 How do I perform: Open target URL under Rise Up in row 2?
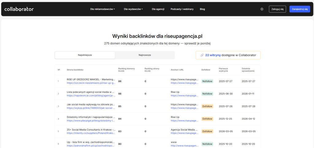(184, 96)
